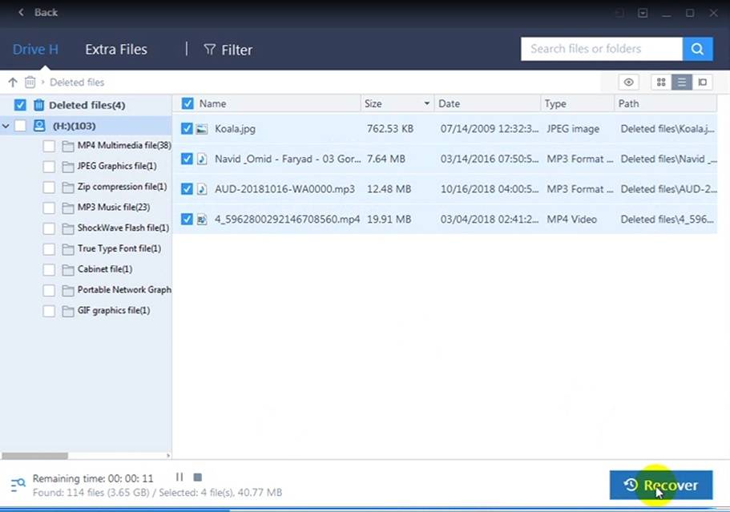This screenshot has width=730, height=512.
Task: Click the 19.91 MB size cell
Action: coord(389,220)
